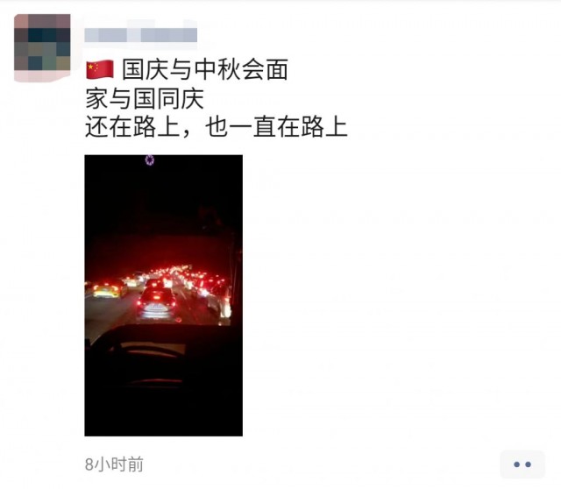Click the left dot of the more button
Image resolution: width=561 pixels, height=489 pixels.
pos(516,464)
